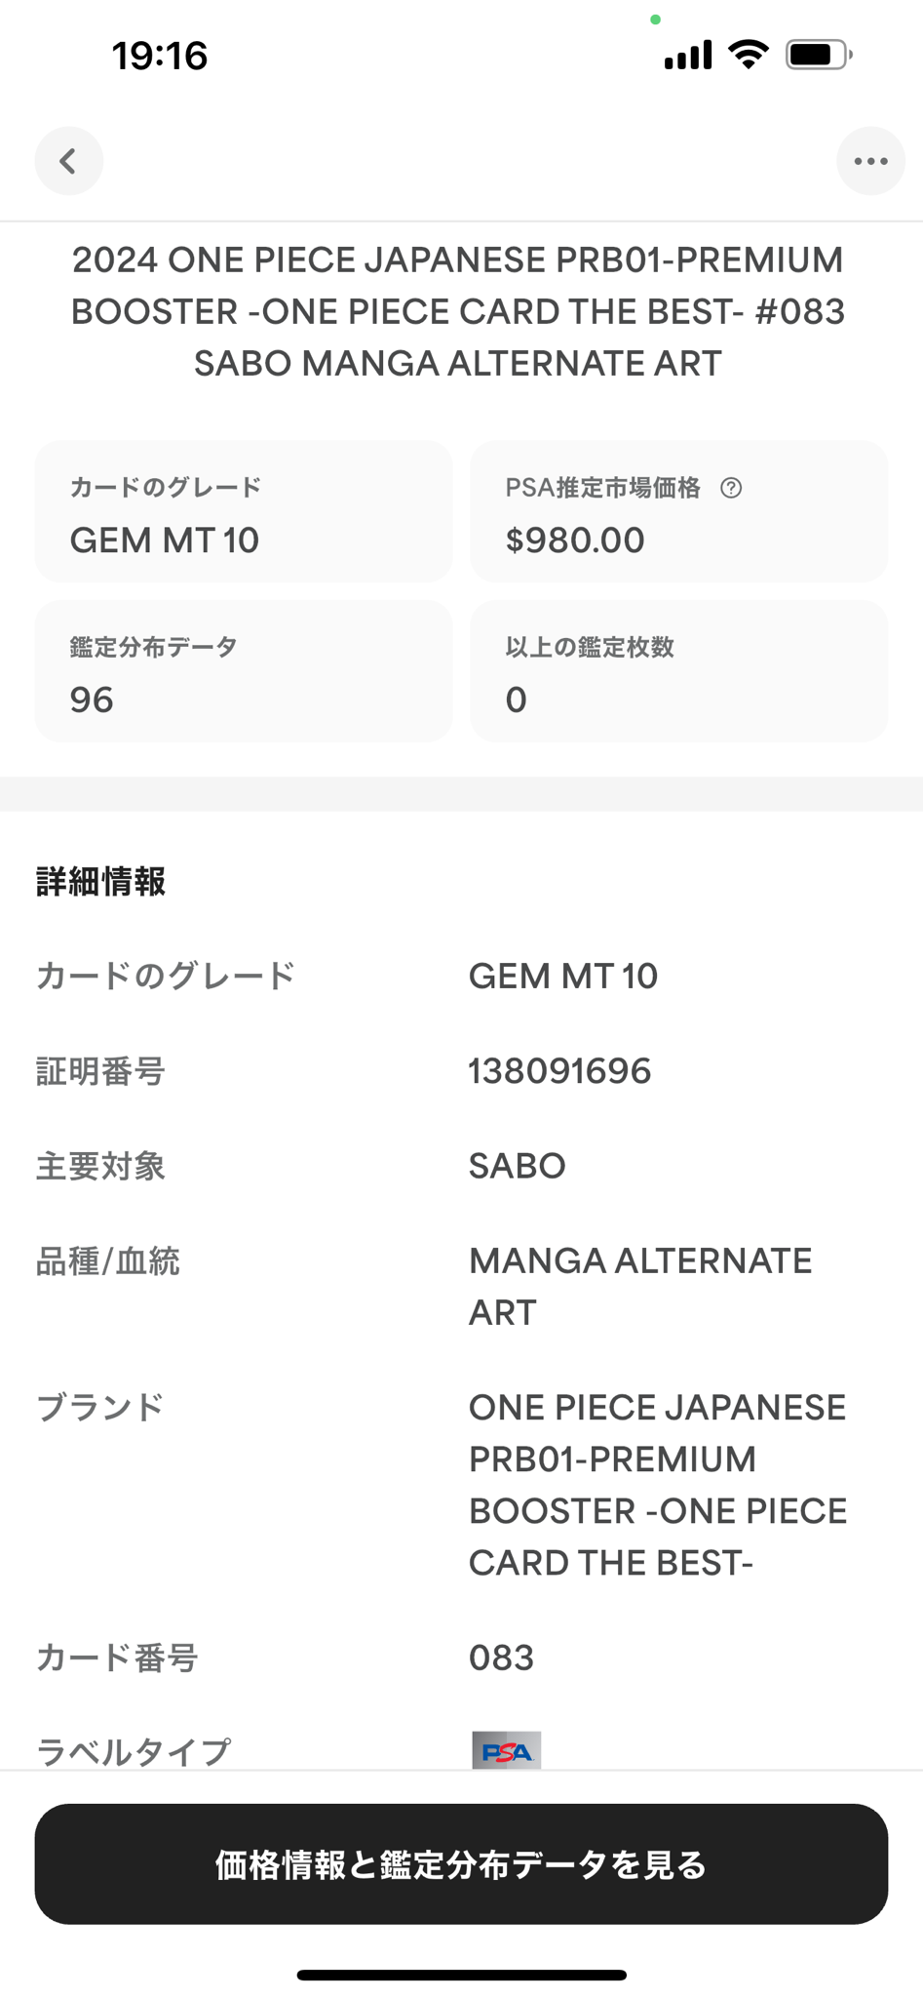Image resolution: width=923 pixels, height=1998 pixels.
Task: Tap the PSA label type thumbnail
Action: (506, 1750)
